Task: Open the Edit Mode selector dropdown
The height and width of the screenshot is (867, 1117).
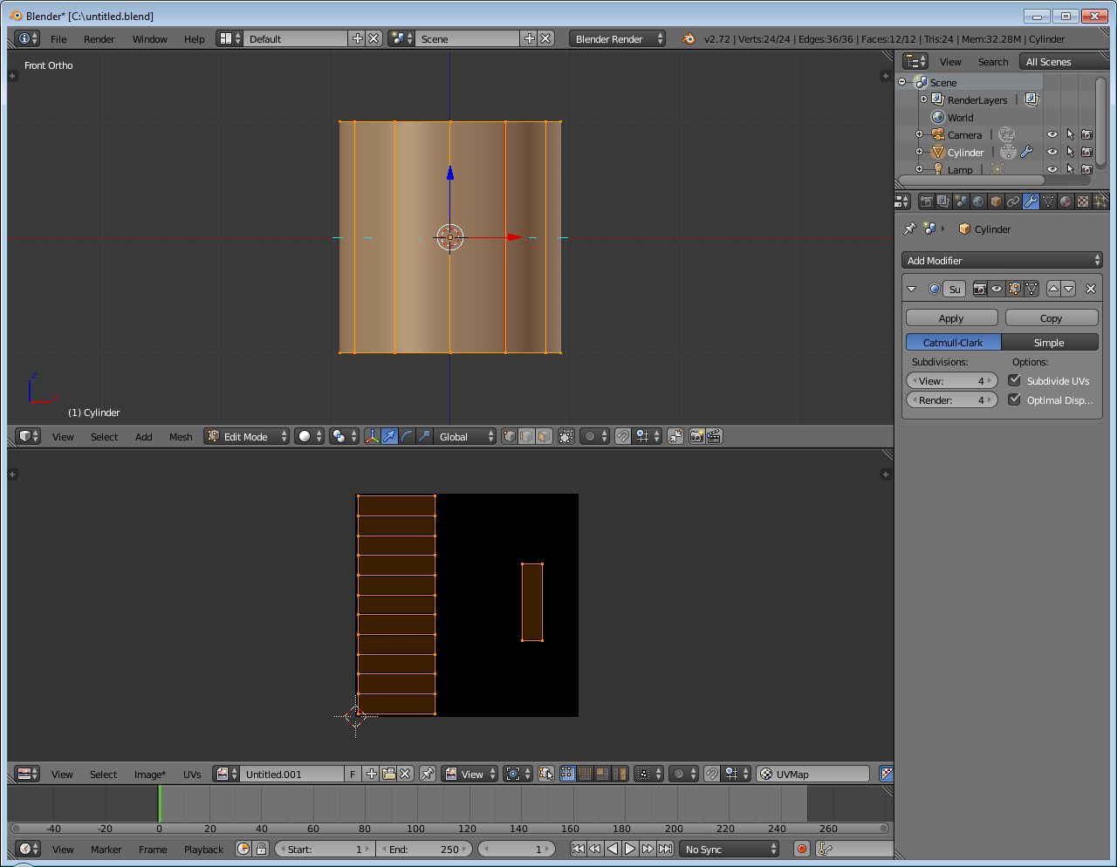Action: (247, 436)
